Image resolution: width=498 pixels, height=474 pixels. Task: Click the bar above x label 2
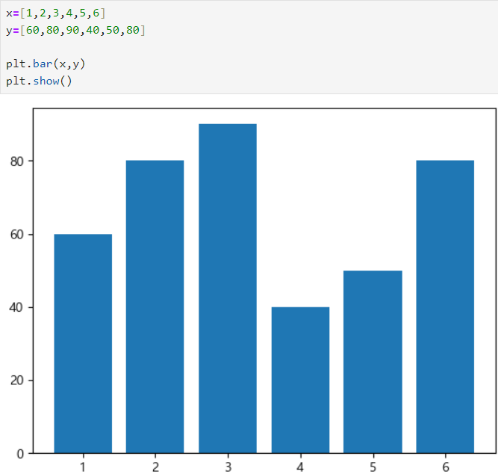coord(155,307)
